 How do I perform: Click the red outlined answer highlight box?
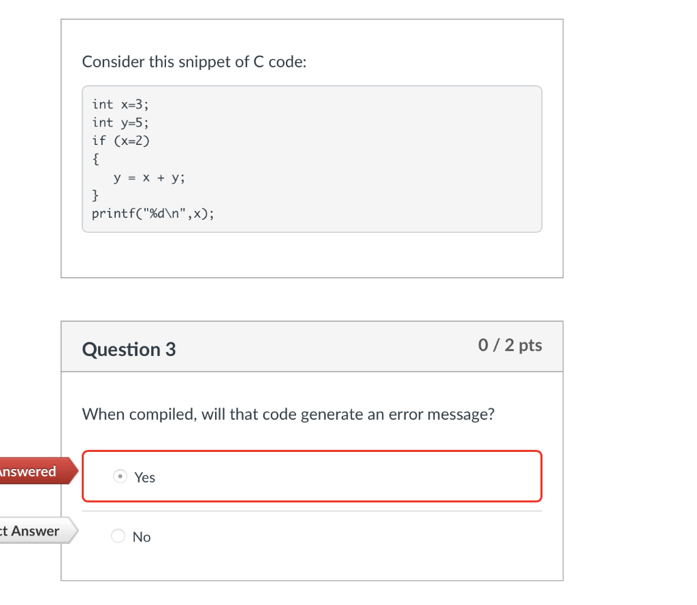coord(312,476)
